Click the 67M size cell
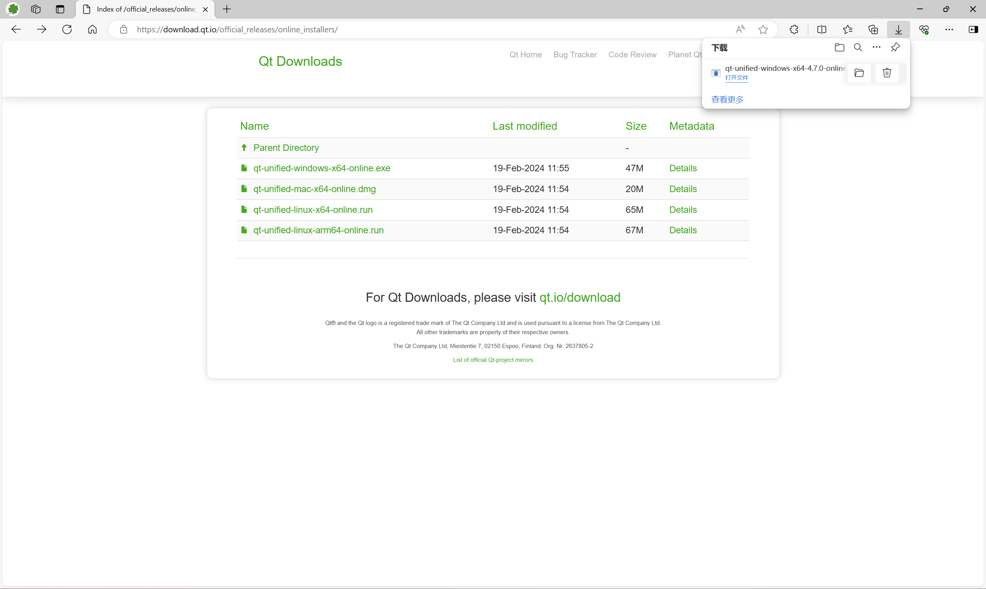 point(634,230)
